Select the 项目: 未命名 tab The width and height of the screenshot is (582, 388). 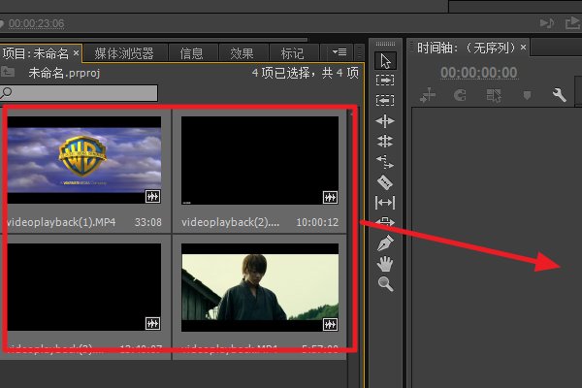point(36,54)
